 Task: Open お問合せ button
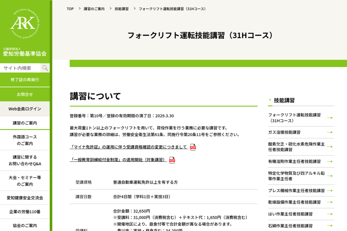[x=25, y=94]
